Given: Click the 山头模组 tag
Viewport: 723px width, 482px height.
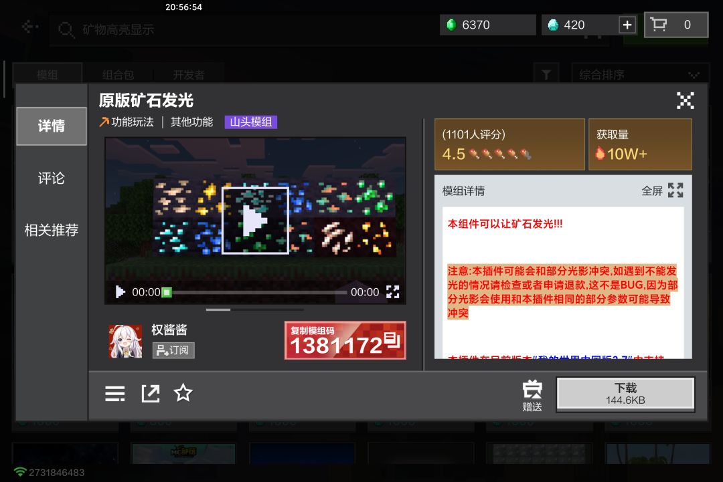Looking at the screenshot, I should coord(251,122).
